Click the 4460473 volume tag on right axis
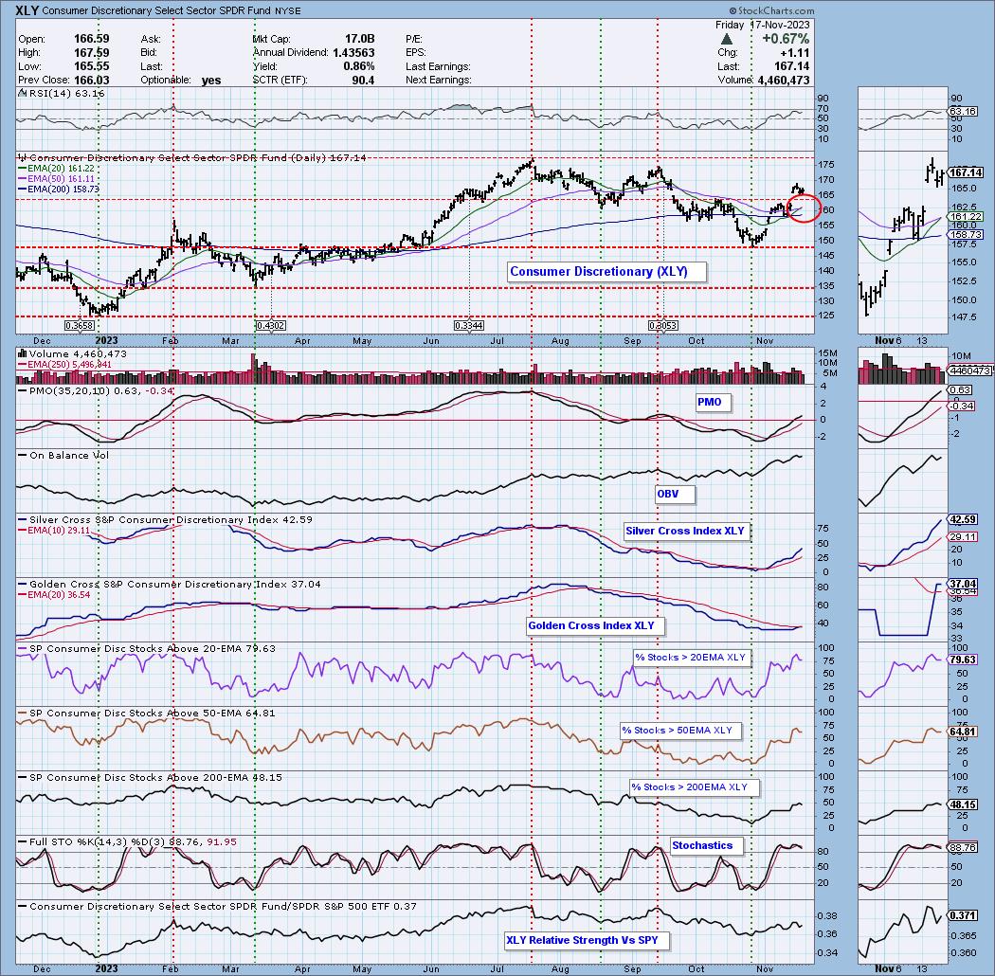The height and width of the screenshot is (976, 995). (x=969, y=370)
